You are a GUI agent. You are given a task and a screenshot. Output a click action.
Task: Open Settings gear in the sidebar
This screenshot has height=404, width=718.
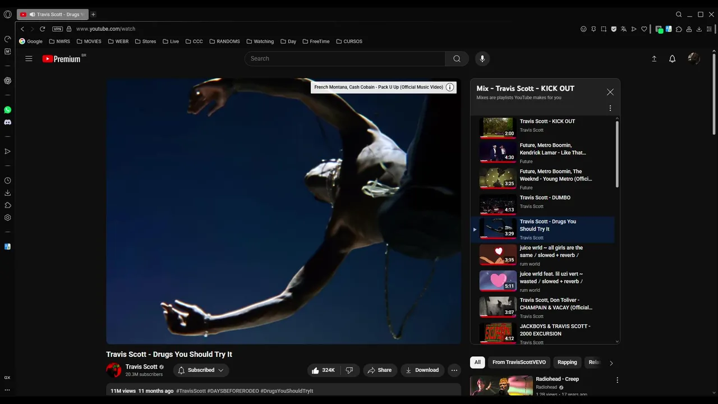[x=7, y=218]
